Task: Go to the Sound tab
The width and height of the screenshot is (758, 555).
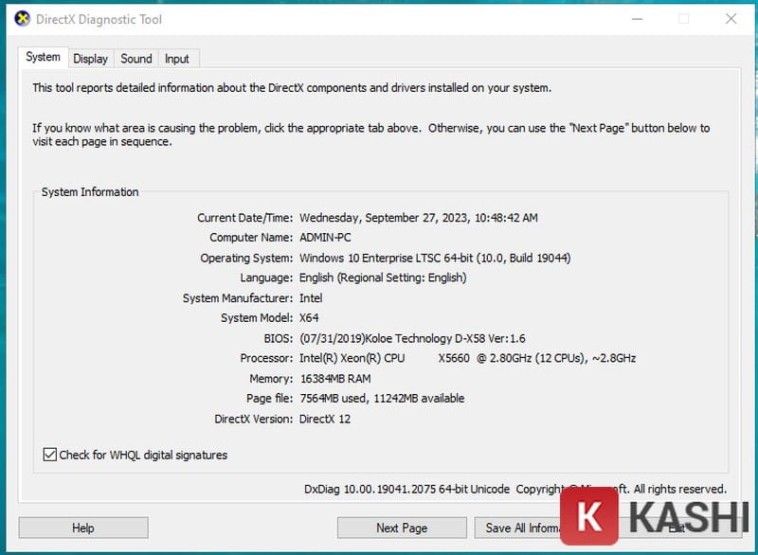Action: (x=135, y=59)
